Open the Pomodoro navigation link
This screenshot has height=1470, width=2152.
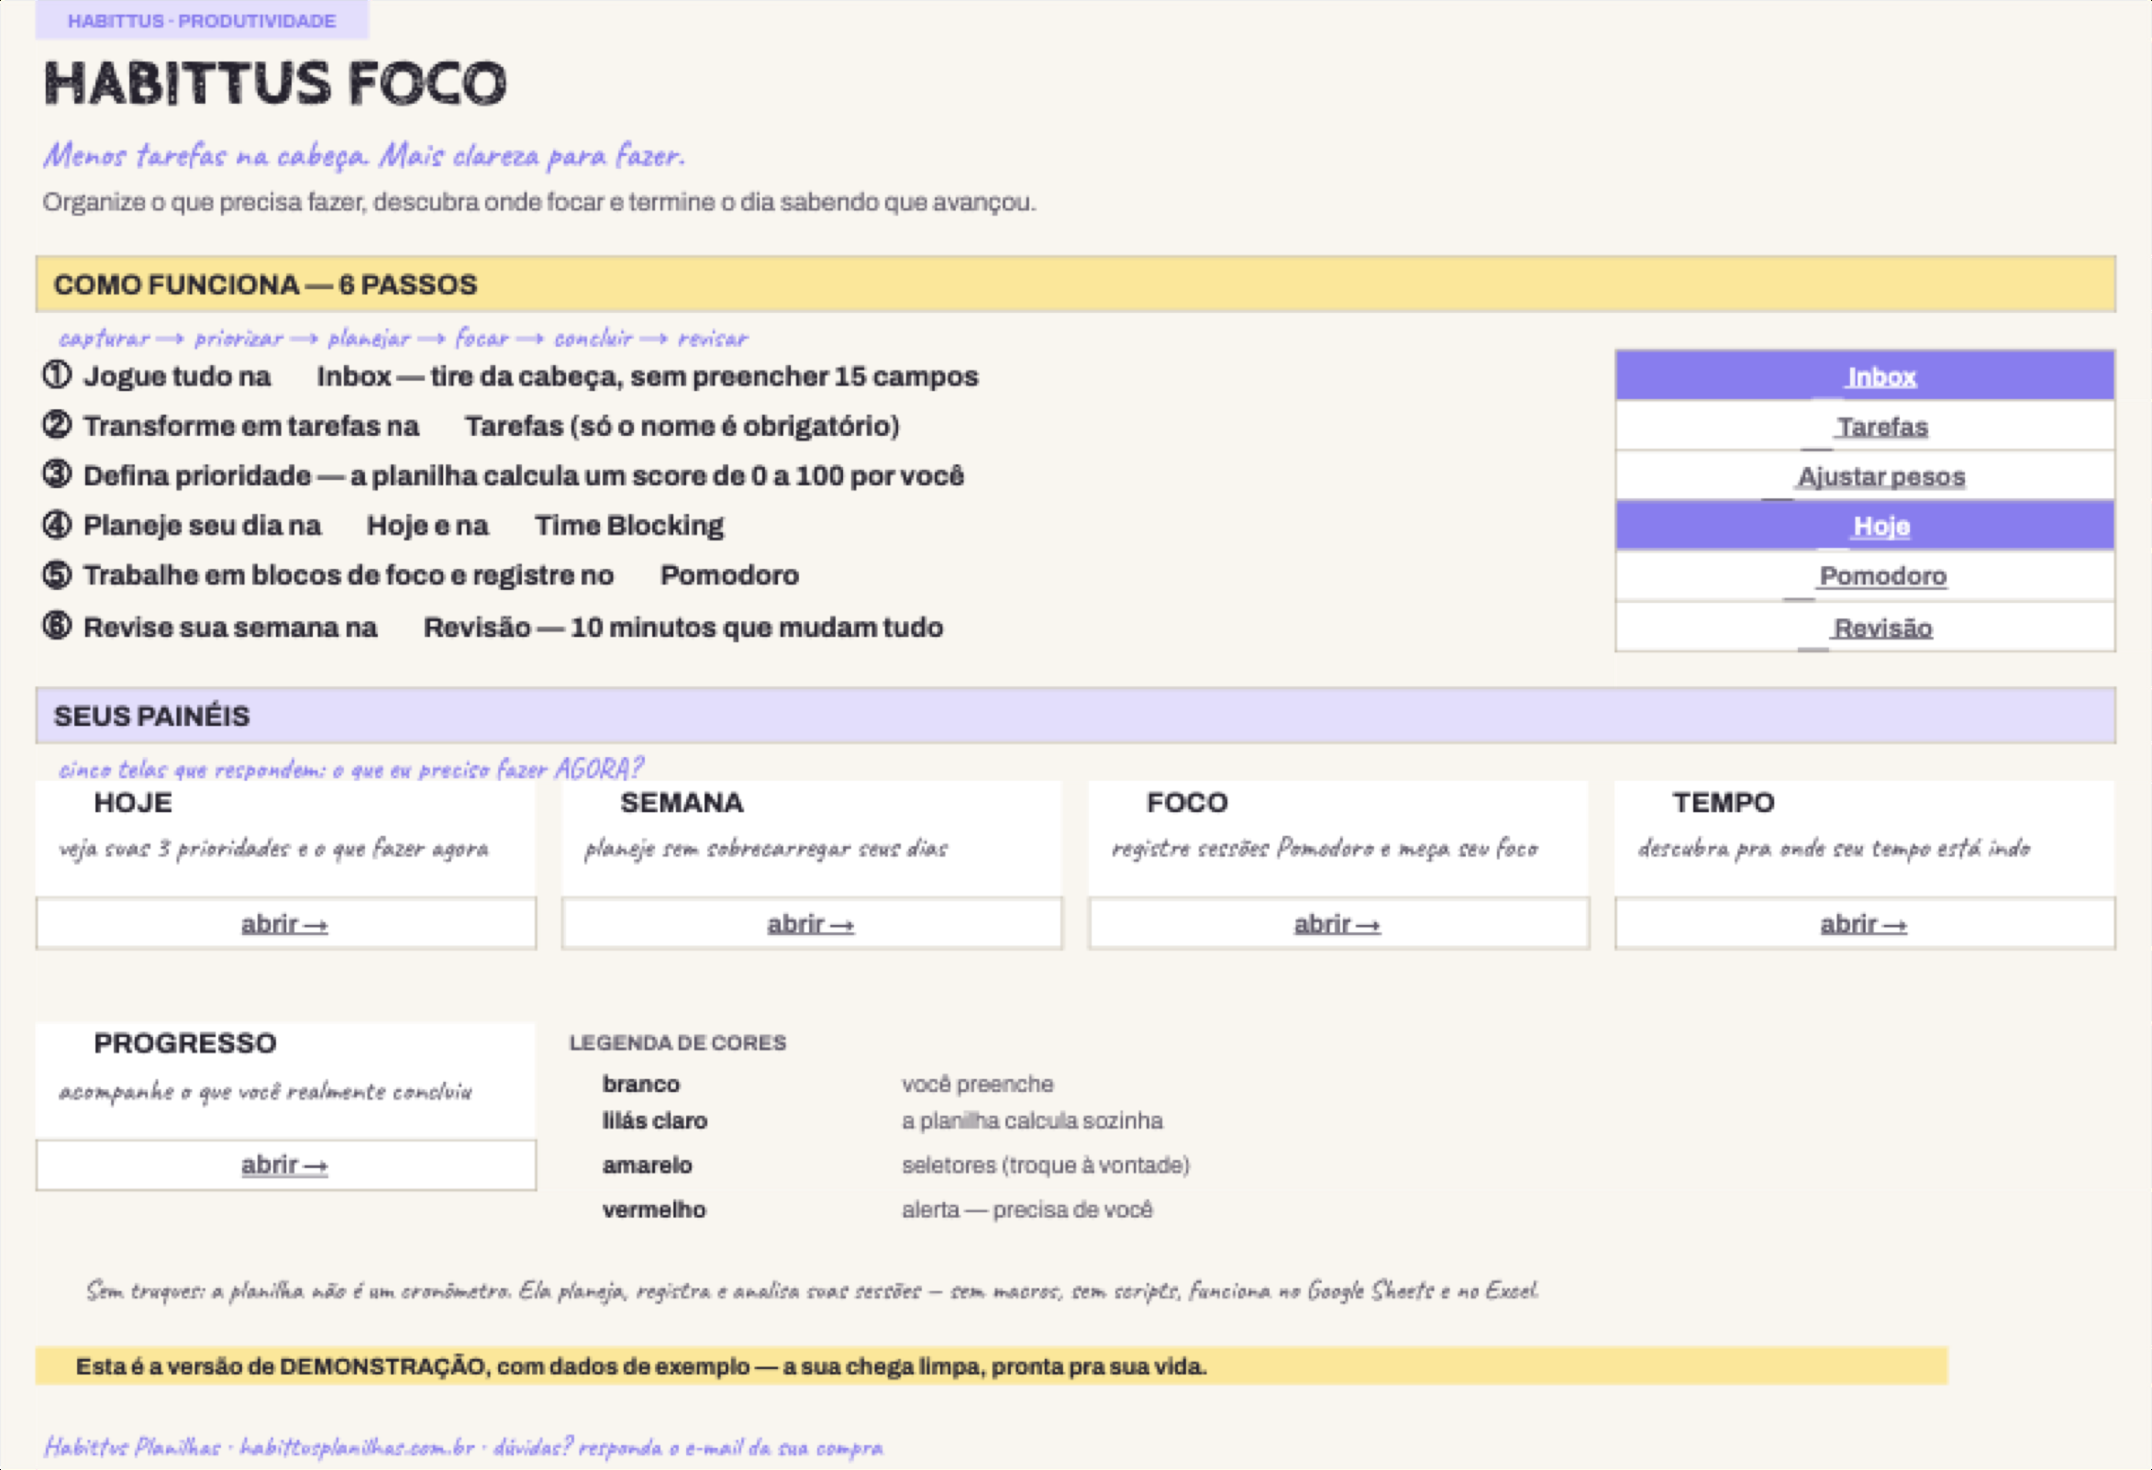(x=1882, y=576)
